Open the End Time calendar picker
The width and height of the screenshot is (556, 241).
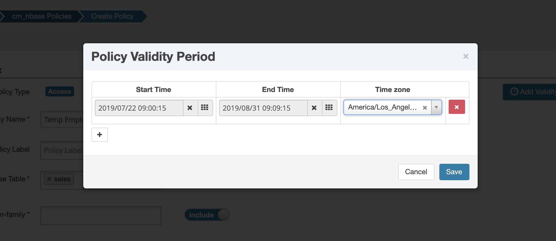(x=329, y=108)
